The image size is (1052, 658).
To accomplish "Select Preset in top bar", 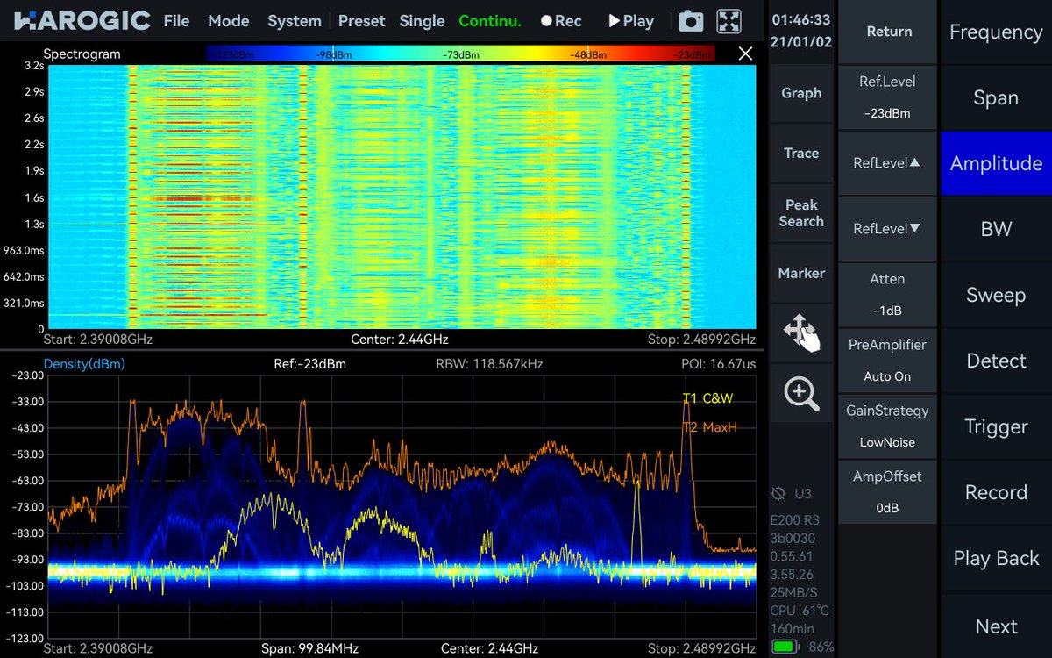I will (362, 21).
